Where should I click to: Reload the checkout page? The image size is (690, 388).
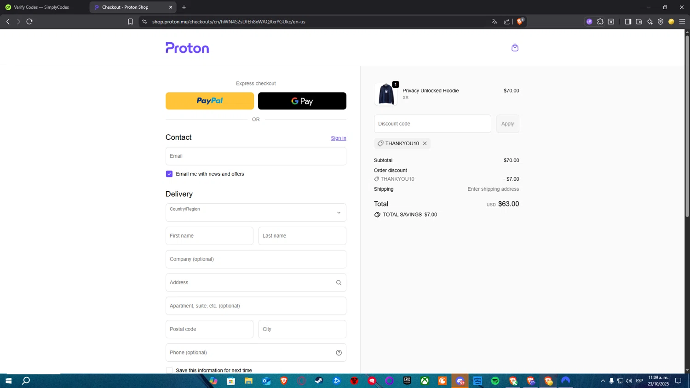29,22
